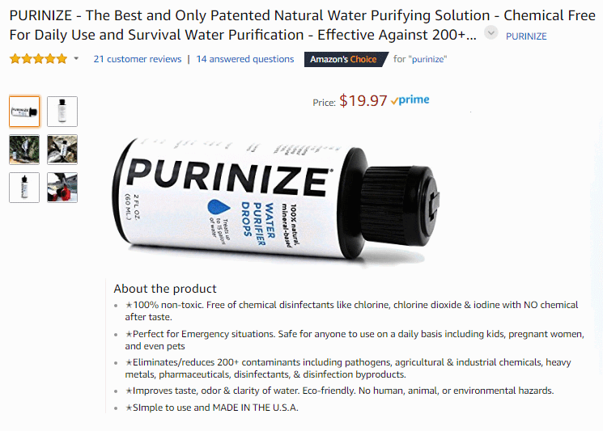Screen dimensions: 603x431
Task: Click the $19.97 price
Action: (x=363, y=101)
